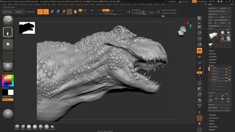The width and height of the screenshot is (235, 132).
Task: Click the Live Boolean button
Action: click(x=30, y=12)
